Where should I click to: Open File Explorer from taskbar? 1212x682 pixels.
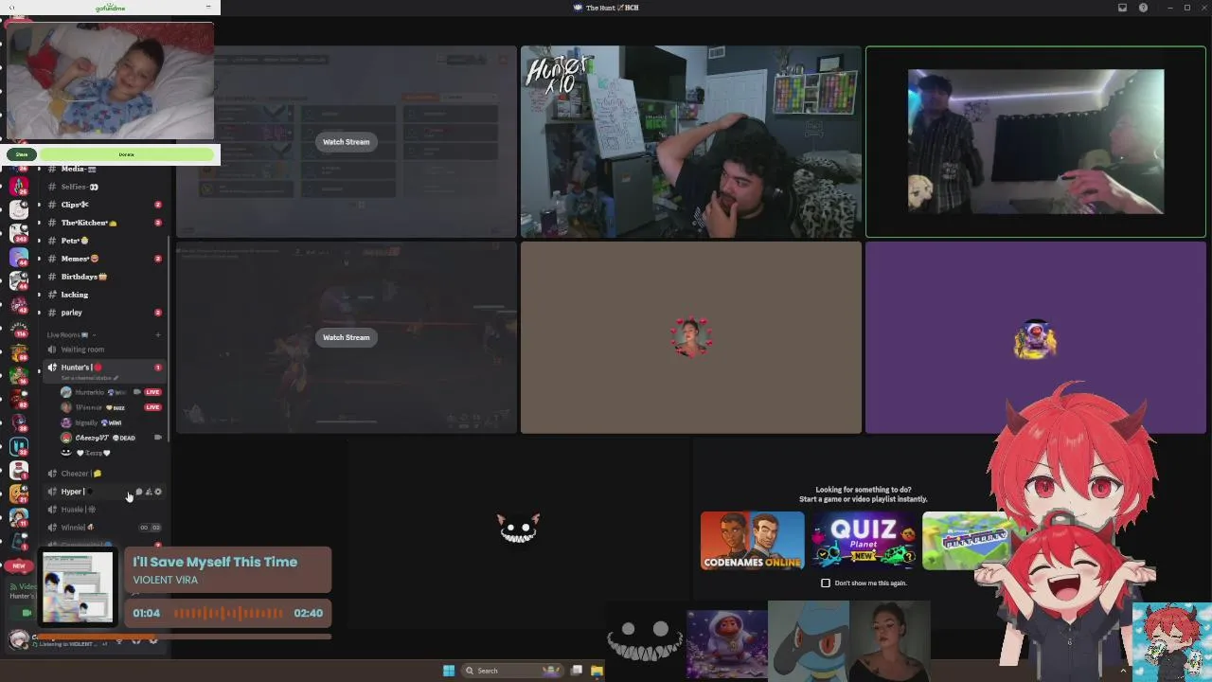tap(597, 671)
